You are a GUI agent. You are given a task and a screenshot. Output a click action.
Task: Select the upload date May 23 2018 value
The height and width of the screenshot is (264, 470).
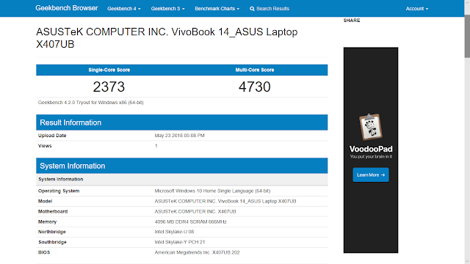point(179,135)
